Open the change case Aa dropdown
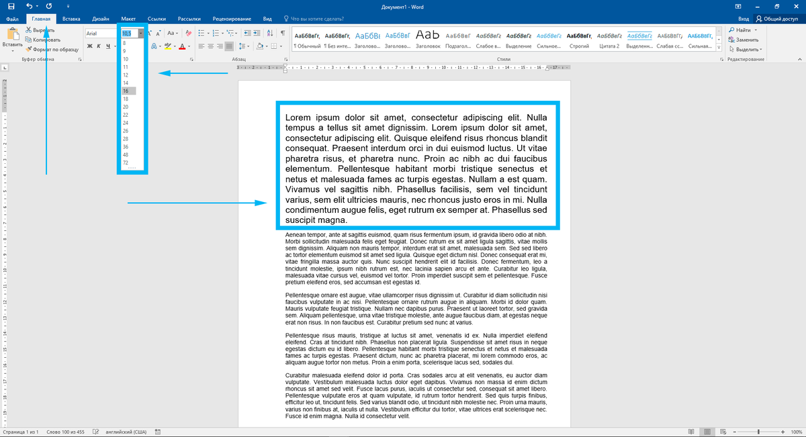806x437 pixels. point(173,33)
